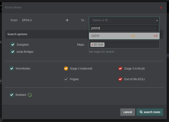Toggle the End of life (EOL) check

[120, 79]
